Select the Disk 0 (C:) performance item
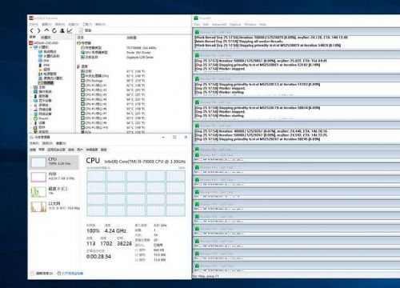The height and width of the screenshot is (288, 400). tap(54, 191)
